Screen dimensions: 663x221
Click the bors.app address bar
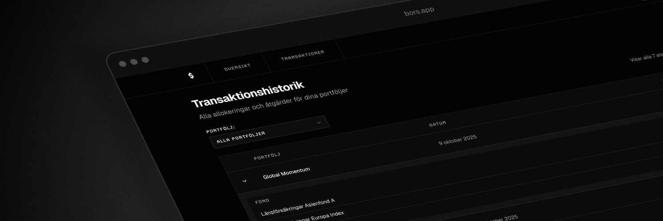[x=419, y=11]
